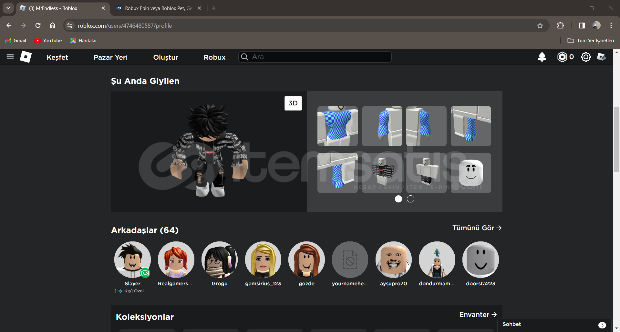Screen dimensions: 620x332
Task: Select the first carousel page dot
Action: pyautogui.click(x=398, y=199)
